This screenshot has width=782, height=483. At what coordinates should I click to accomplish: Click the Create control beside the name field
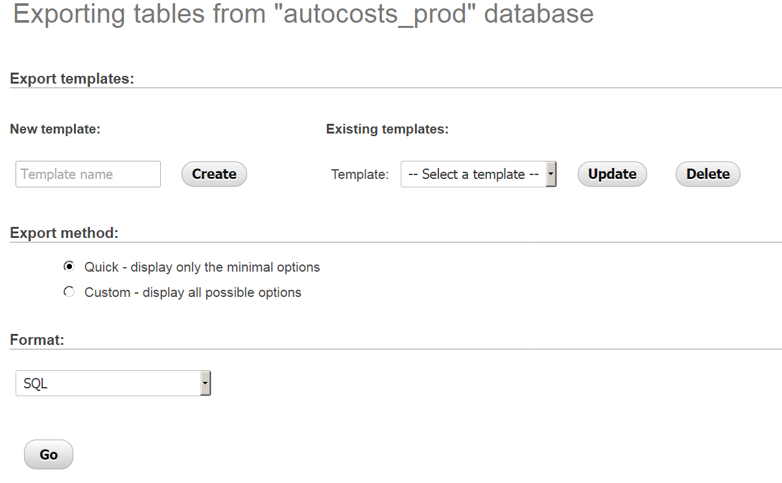pos(214,174)
